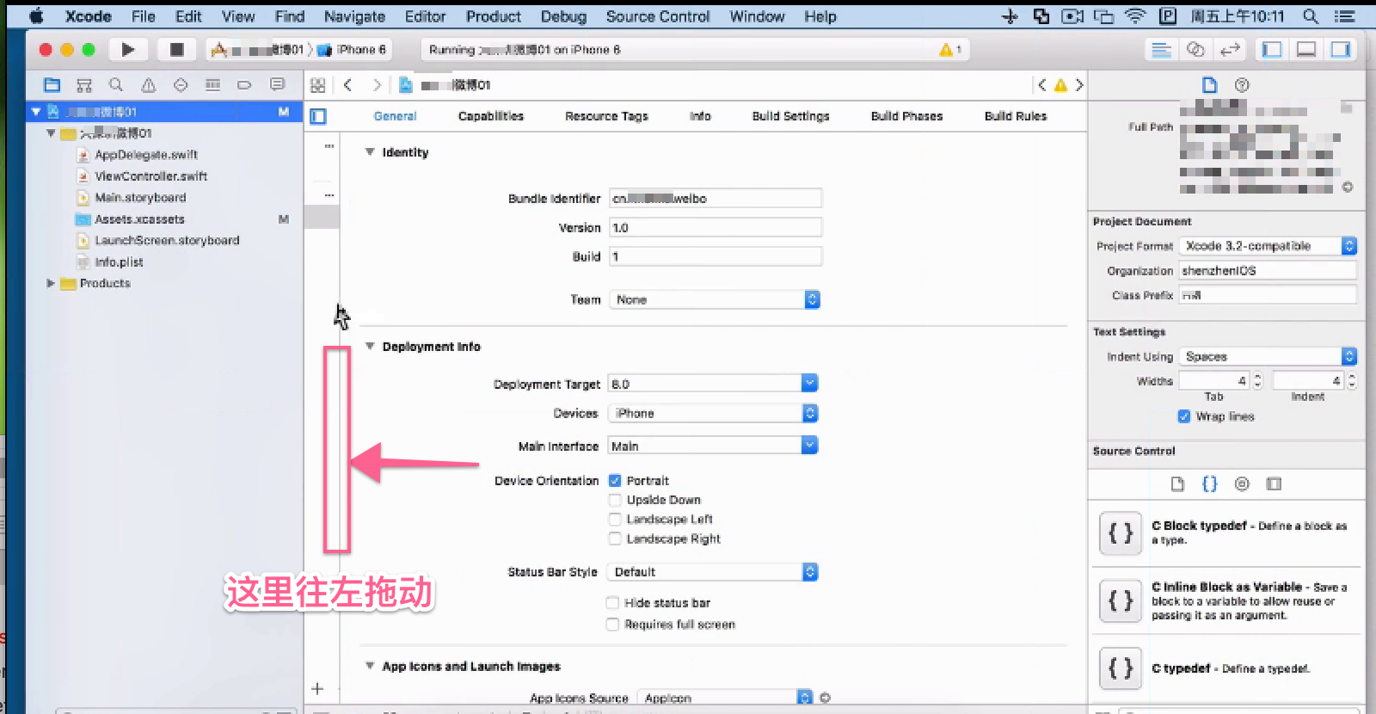Open the Test navigator
This screenshot has height=714, width=1376.
coord(181,85)
